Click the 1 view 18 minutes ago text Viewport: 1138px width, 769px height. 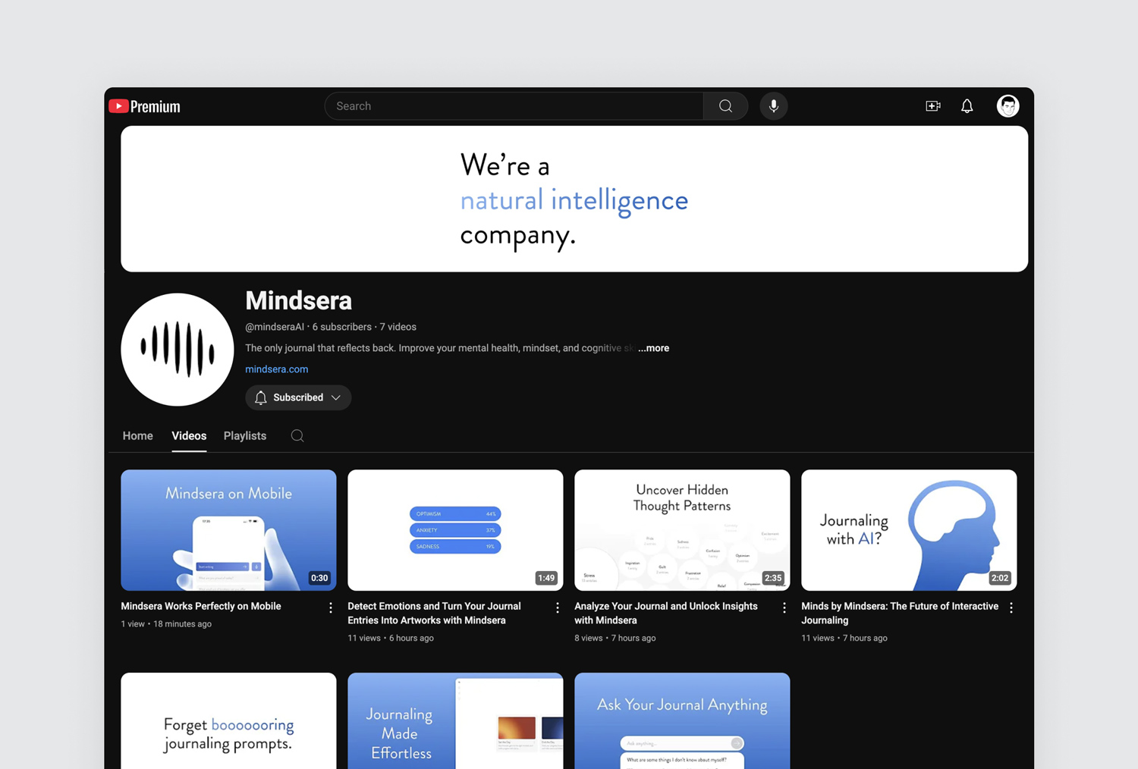tap(166, 624)
